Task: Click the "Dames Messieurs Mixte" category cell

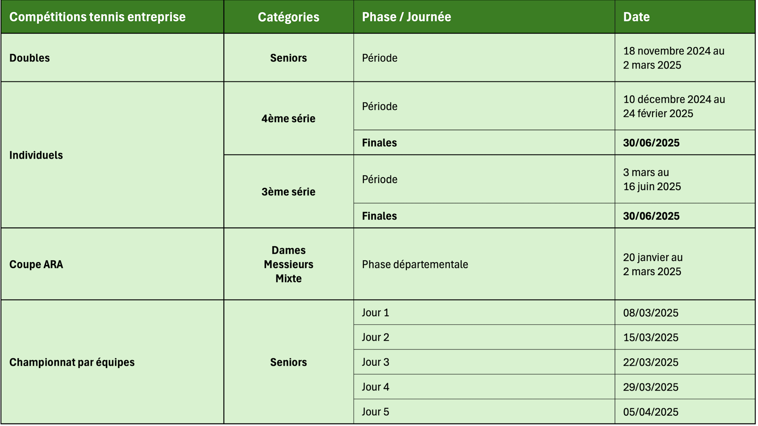Action: click(288, 264)
